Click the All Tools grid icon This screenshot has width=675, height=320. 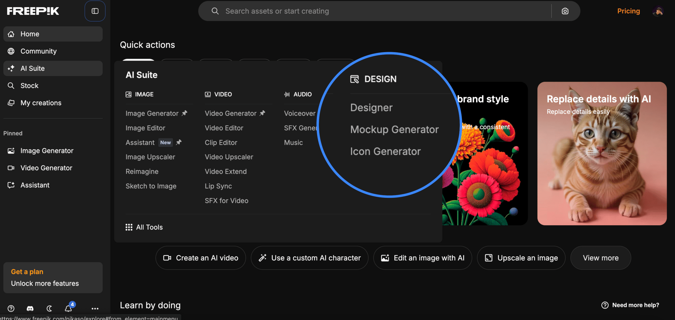click(129, 227)
